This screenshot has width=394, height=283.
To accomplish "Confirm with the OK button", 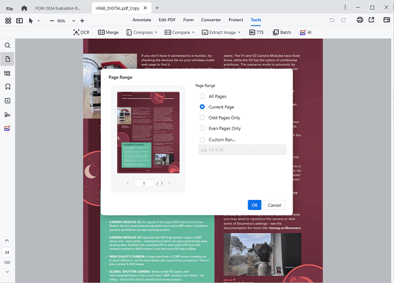I will [x=254, y=205].
